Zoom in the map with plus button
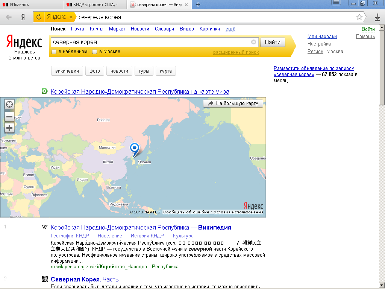 click(x=9, y=128)
